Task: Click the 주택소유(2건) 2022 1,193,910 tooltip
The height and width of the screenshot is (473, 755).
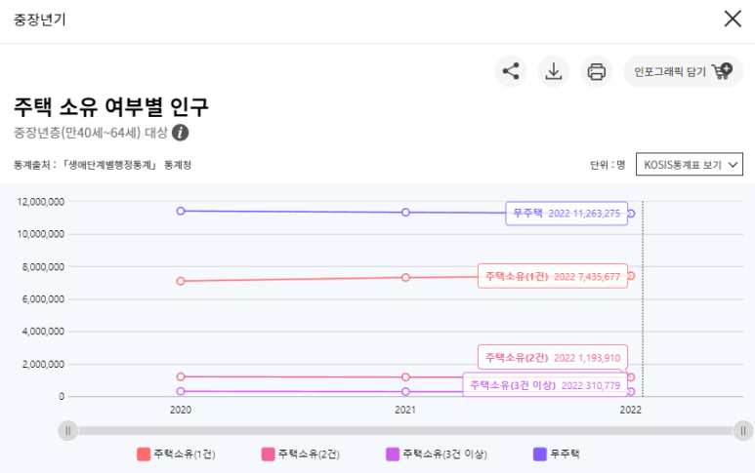Action: click(x=553, y=357)
